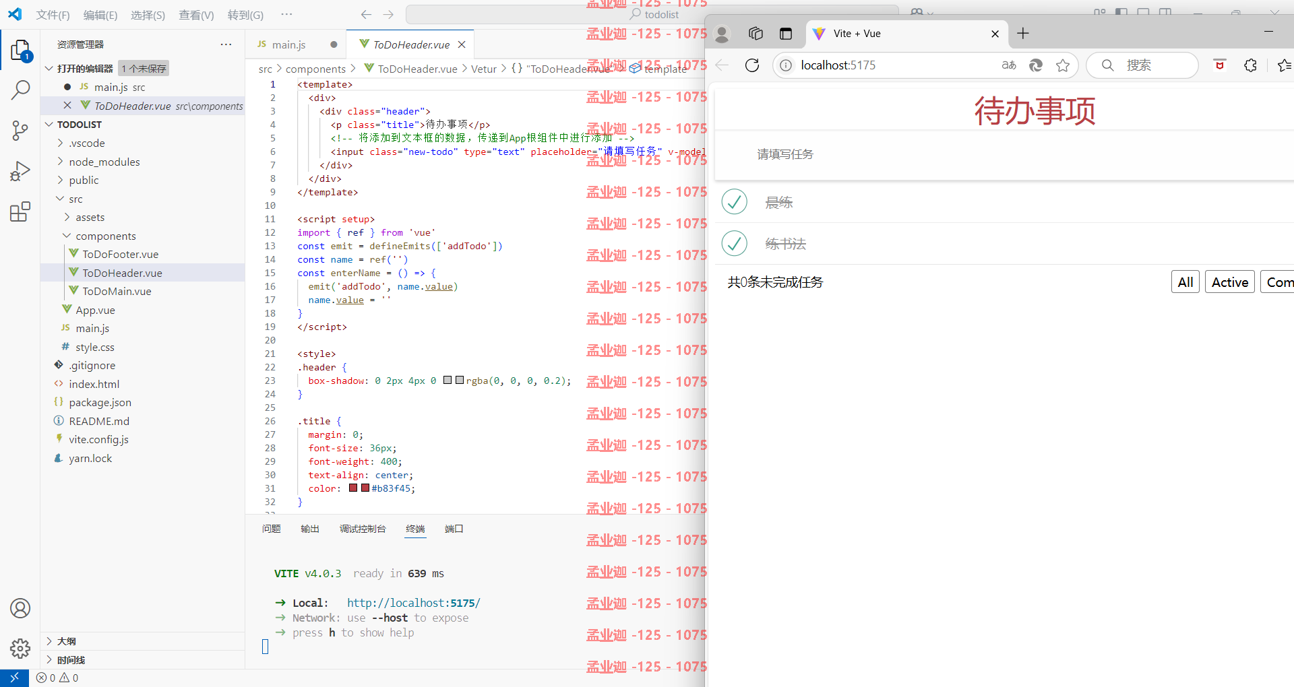
Task: Toggle completion of the 练书法 task
Action: point(735,243)
